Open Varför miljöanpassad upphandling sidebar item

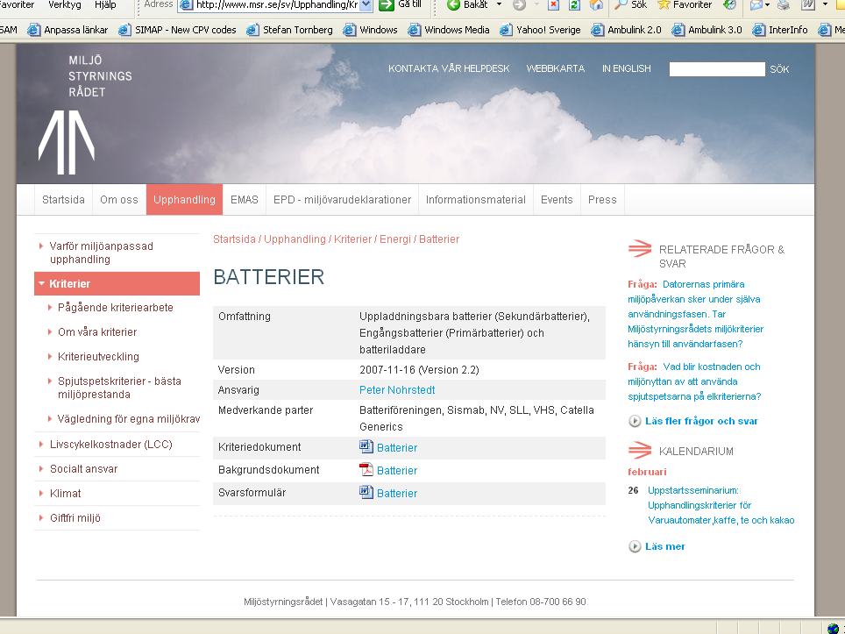pos(102,253)
